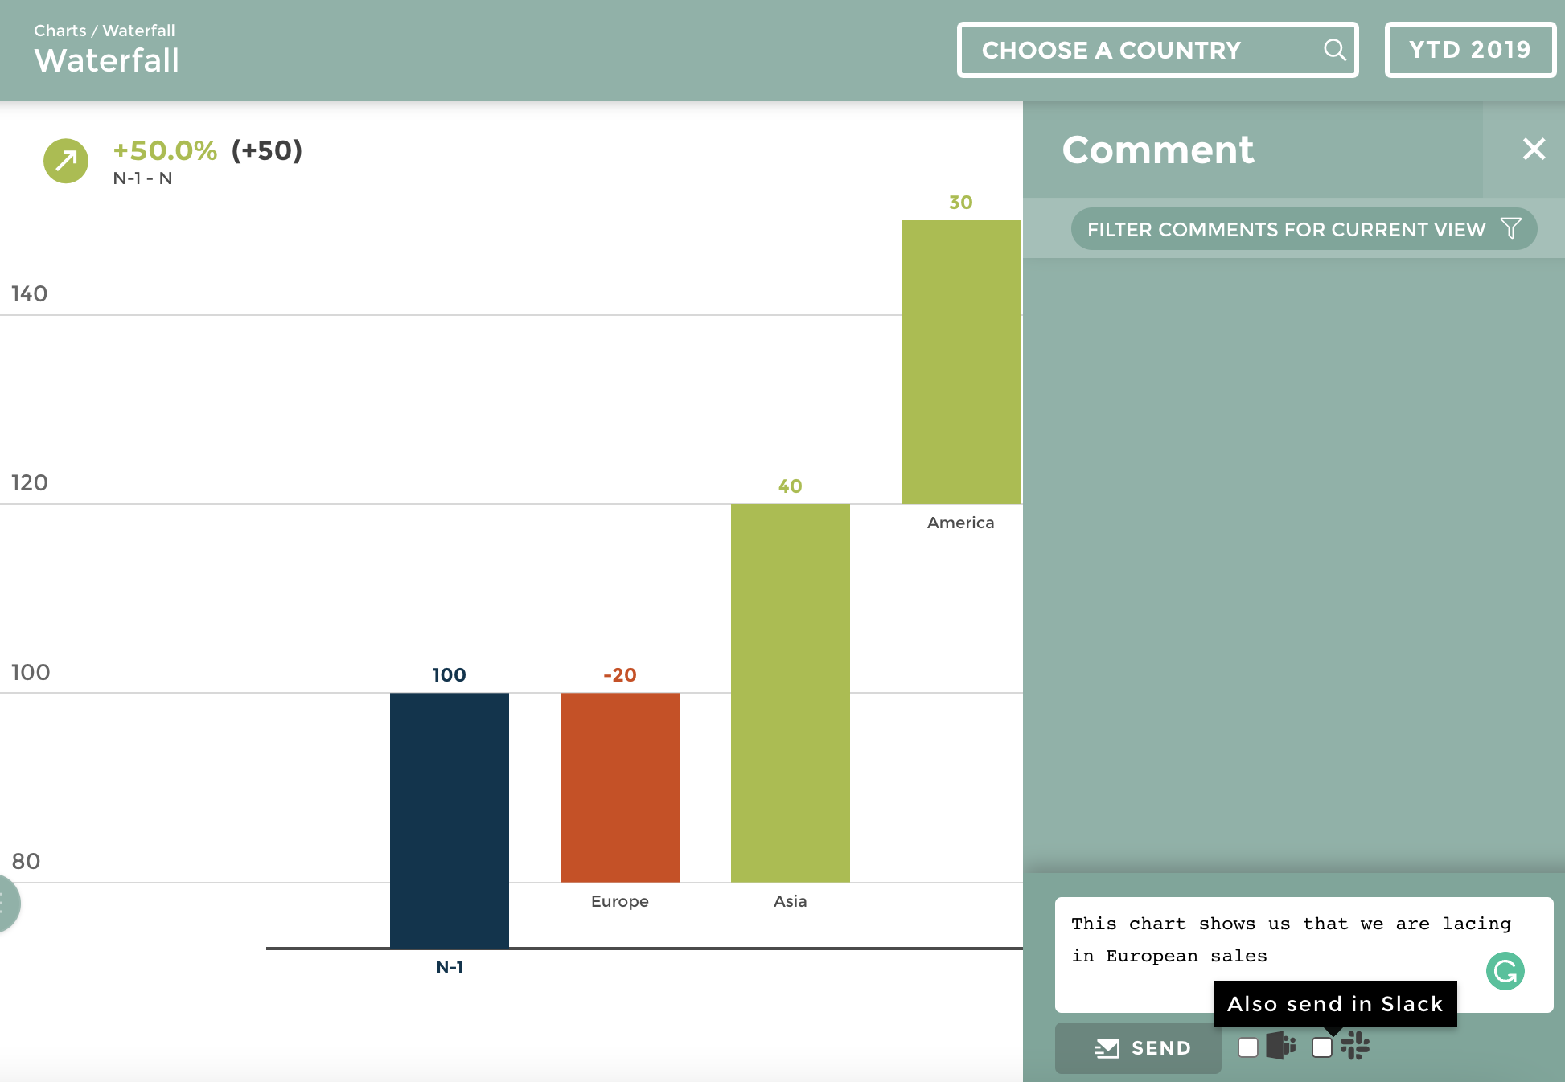This screenshot has height=1082, width=1565.
Task: Go to Charts in the breadcrumb
Action: (x=60, y=31)
